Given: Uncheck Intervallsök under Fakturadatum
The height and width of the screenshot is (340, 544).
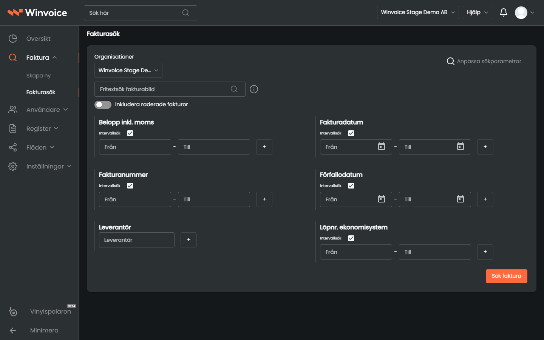Looking at the screenshot, I should 351,133.
